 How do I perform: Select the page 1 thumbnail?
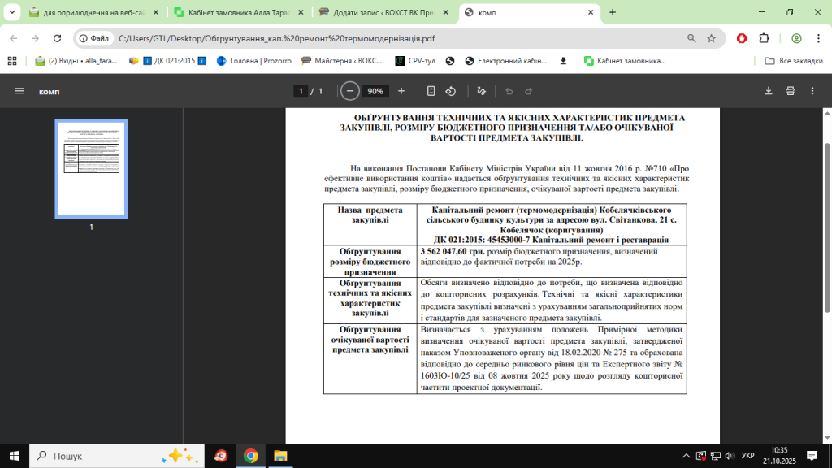pyautogui.click(x=91, y=163)
